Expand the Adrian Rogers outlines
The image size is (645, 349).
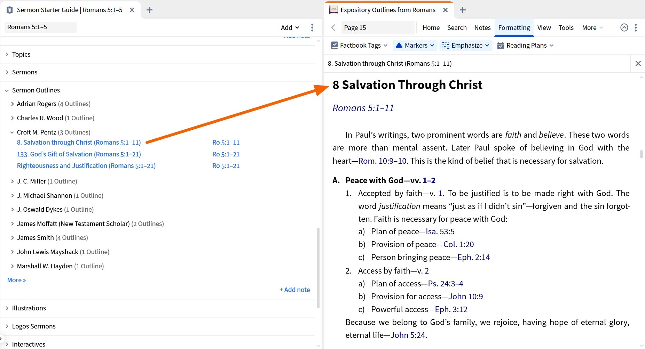[13, 104]
